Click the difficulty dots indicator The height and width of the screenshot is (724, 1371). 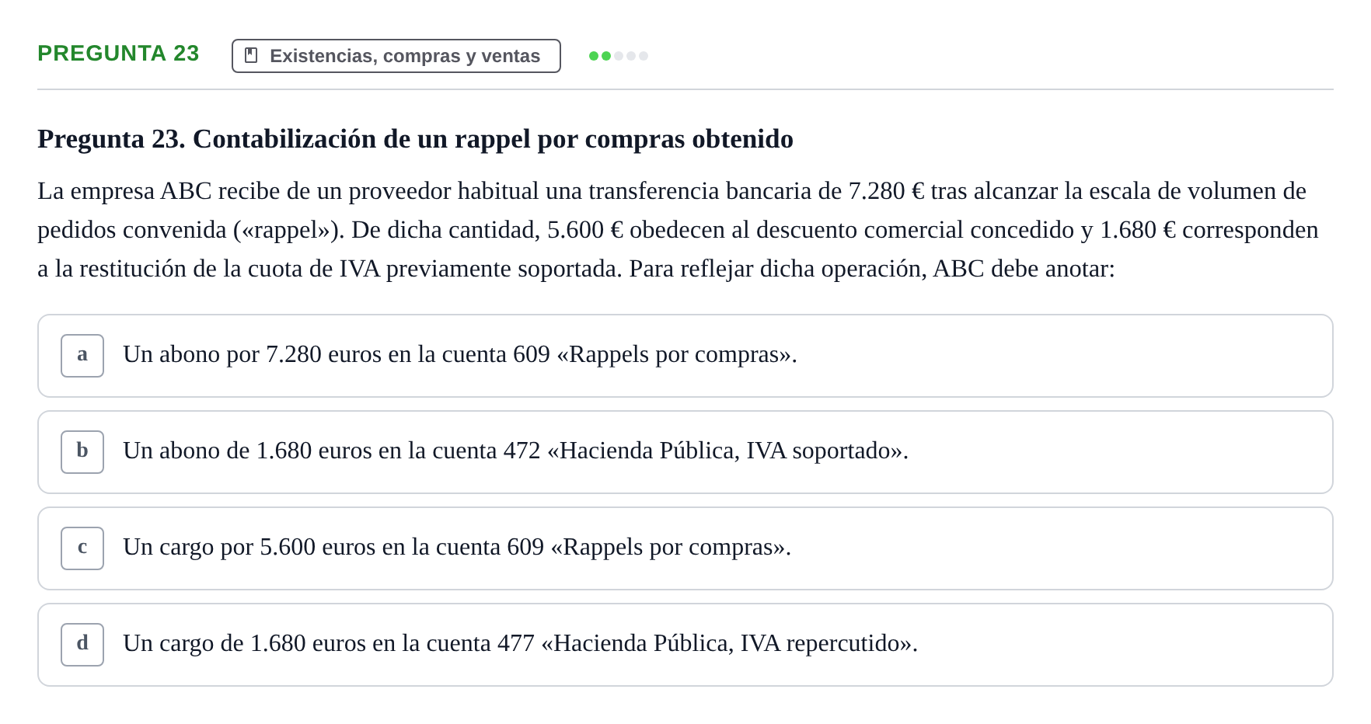(x=619, y=56)
